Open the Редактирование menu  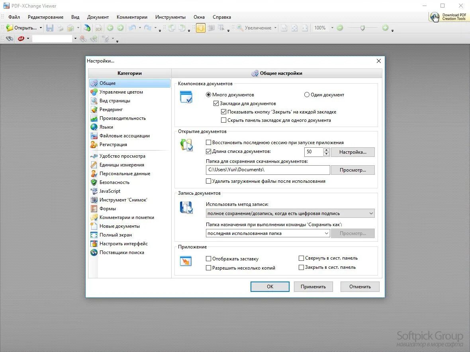[x=45, y=17]
